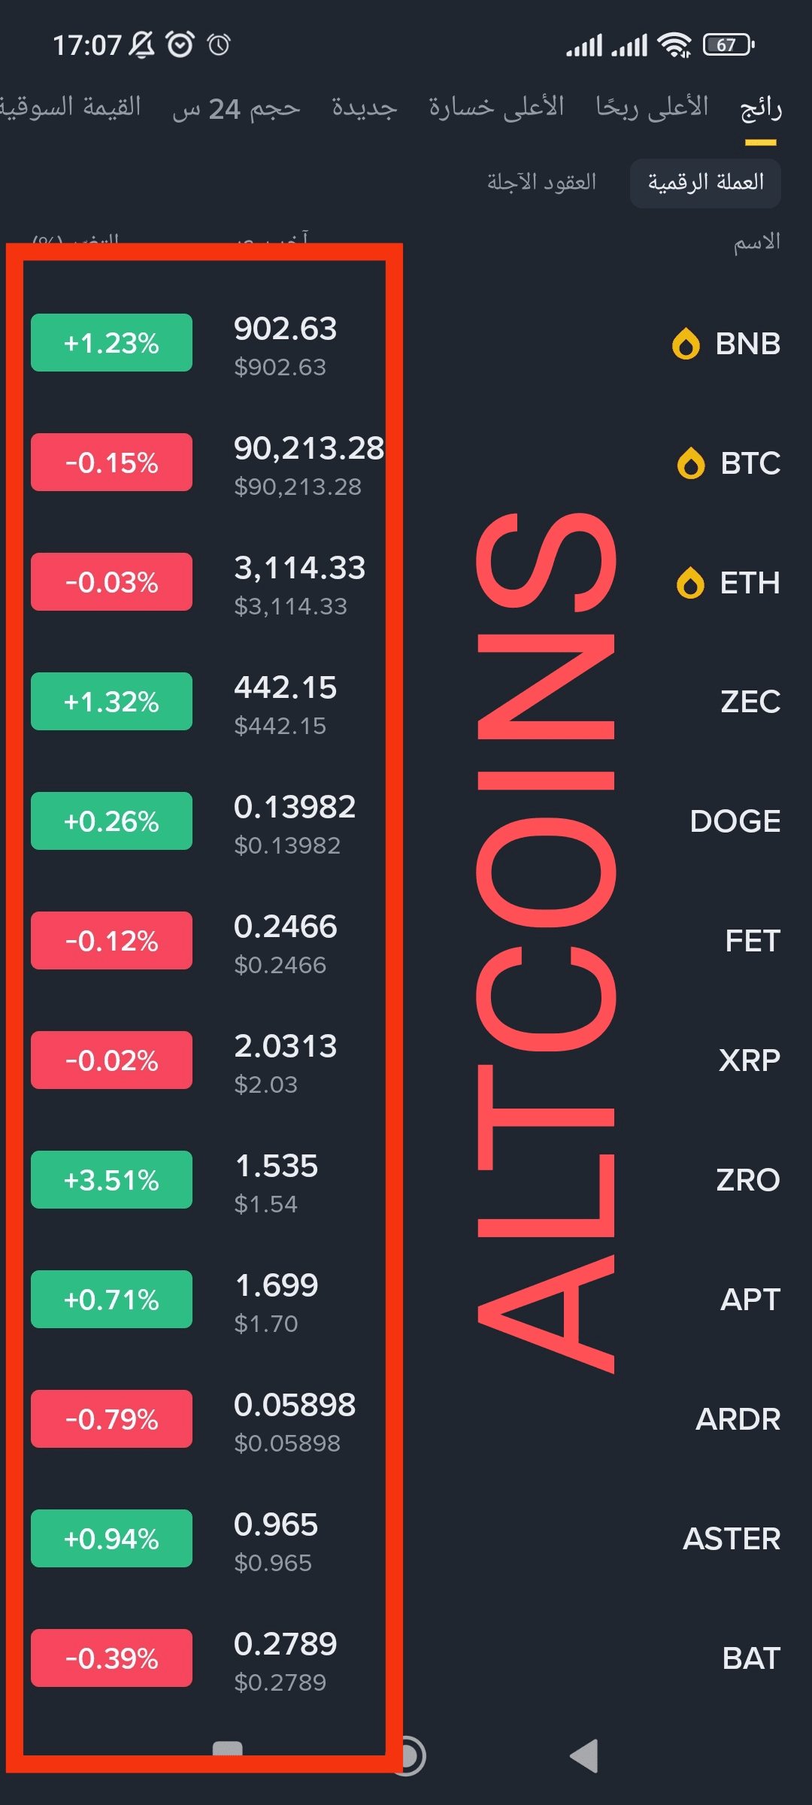Tap the battery indicator in status bar

[x=727, y=45]
